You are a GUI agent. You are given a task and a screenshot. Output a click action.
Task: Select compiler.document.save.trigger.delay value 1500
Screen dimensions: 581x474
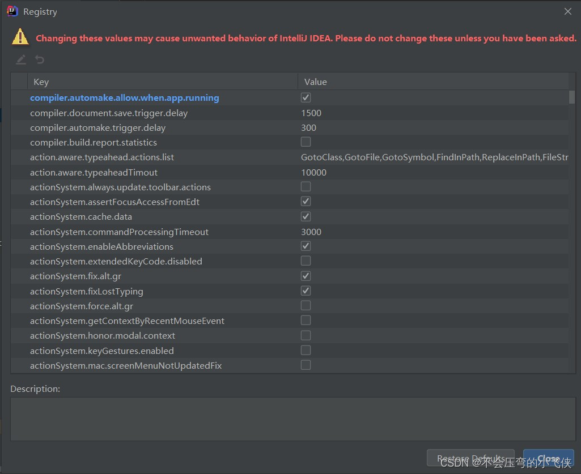(311, 113)
